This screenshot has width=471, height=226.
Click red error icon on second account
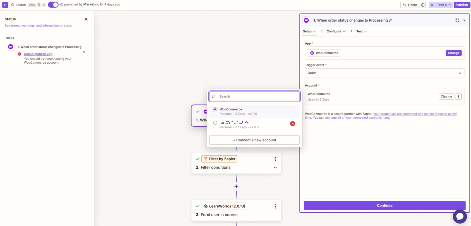[x=292, y=124]
